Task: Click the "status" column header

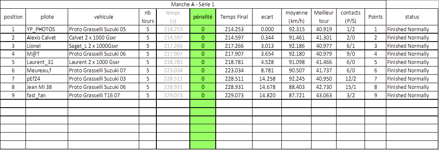Action: 412,17
